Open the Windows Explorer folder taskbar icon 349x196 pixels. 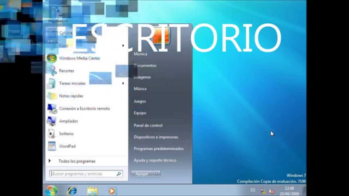click(x=92, y=191)
